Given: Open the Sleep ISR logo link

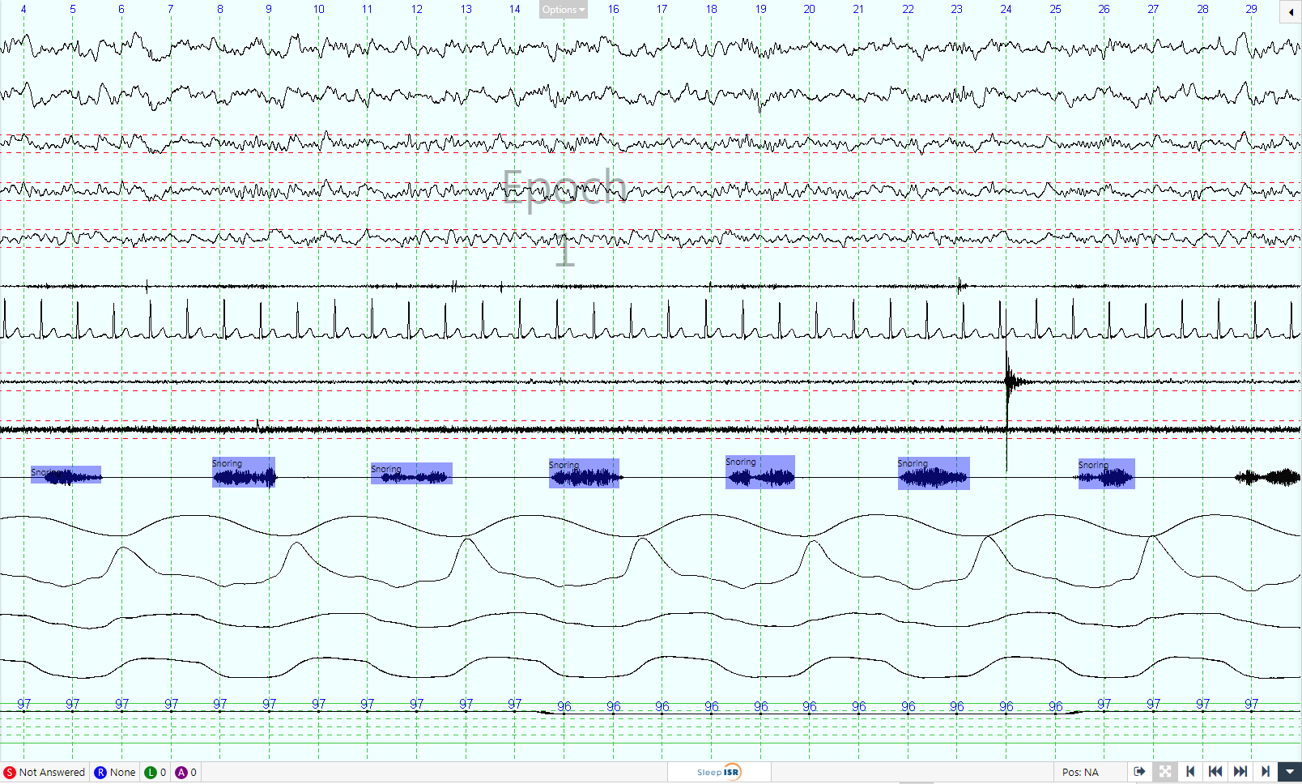Looking at the screenshot, I should point(718,772).
